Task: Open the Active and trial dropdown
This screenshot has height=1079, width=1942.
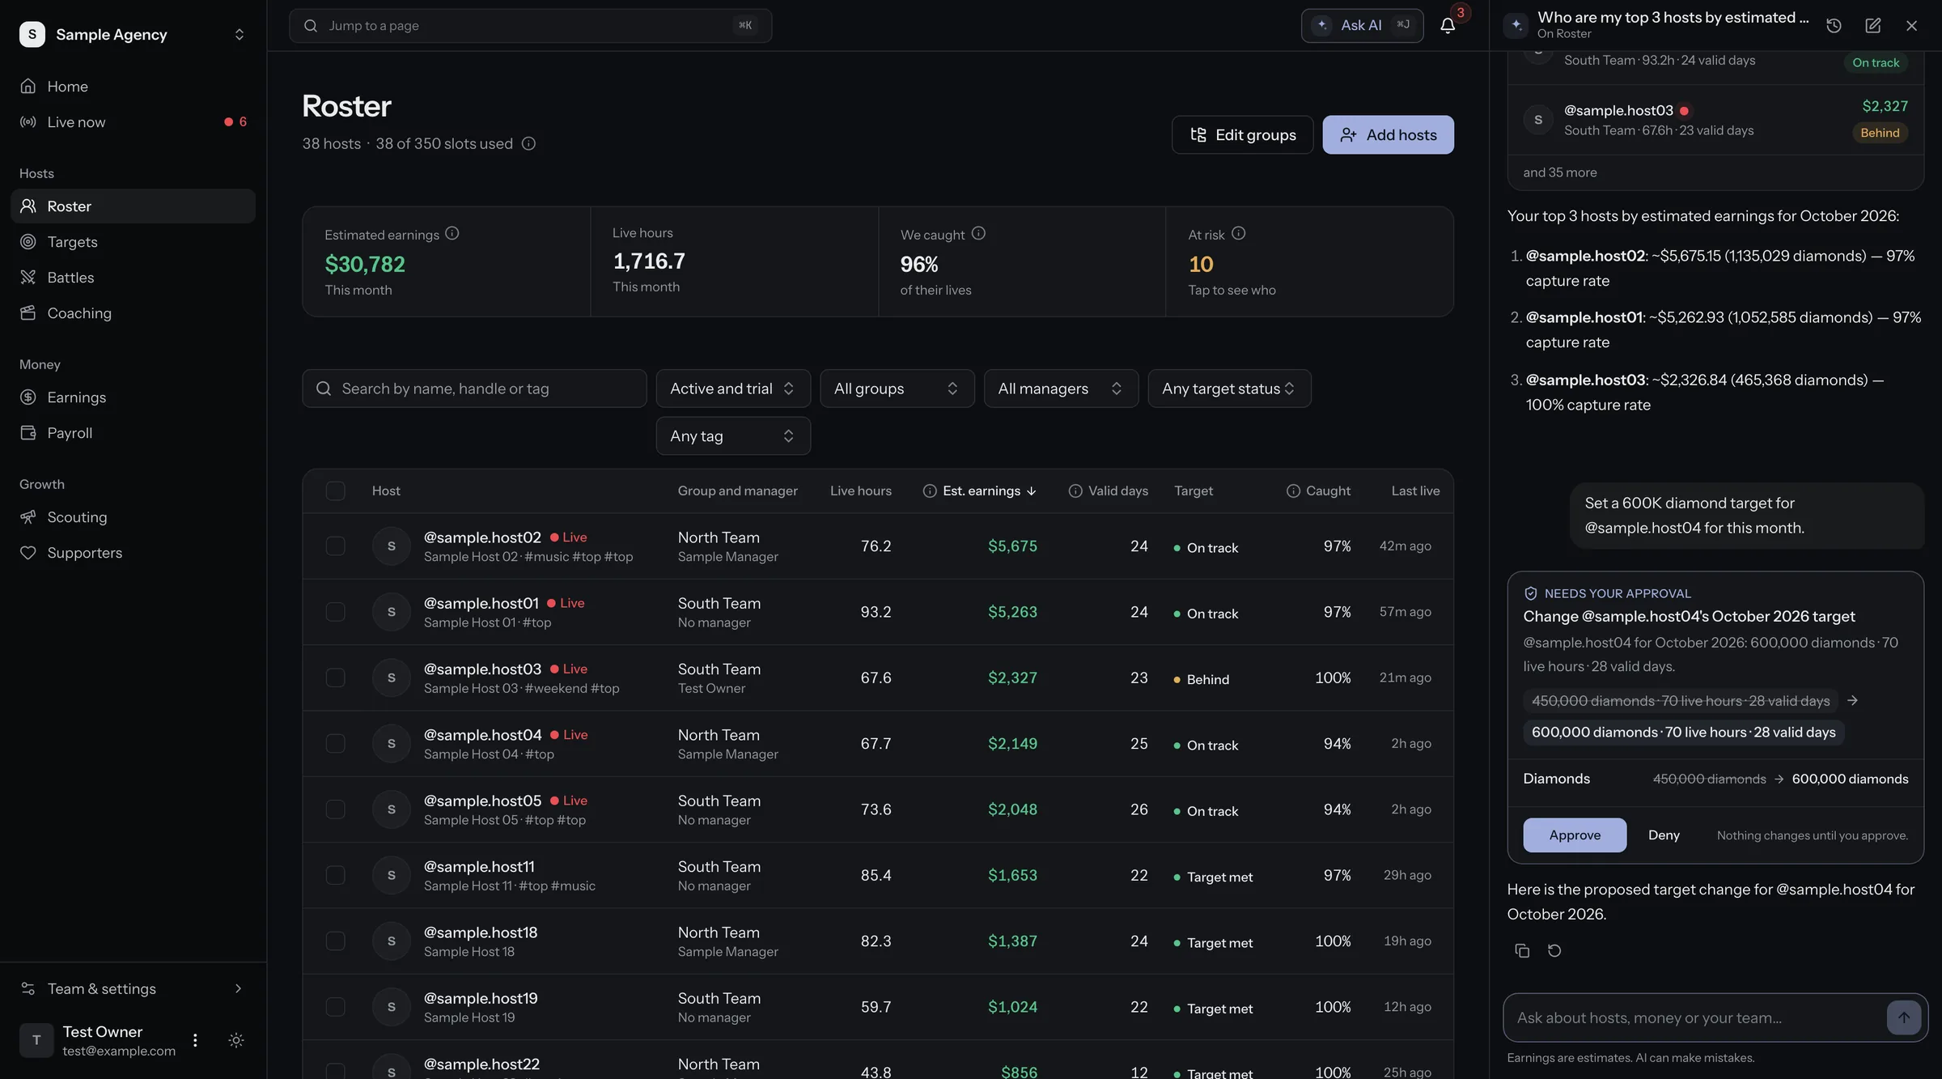Action: (x=733, y=389)
